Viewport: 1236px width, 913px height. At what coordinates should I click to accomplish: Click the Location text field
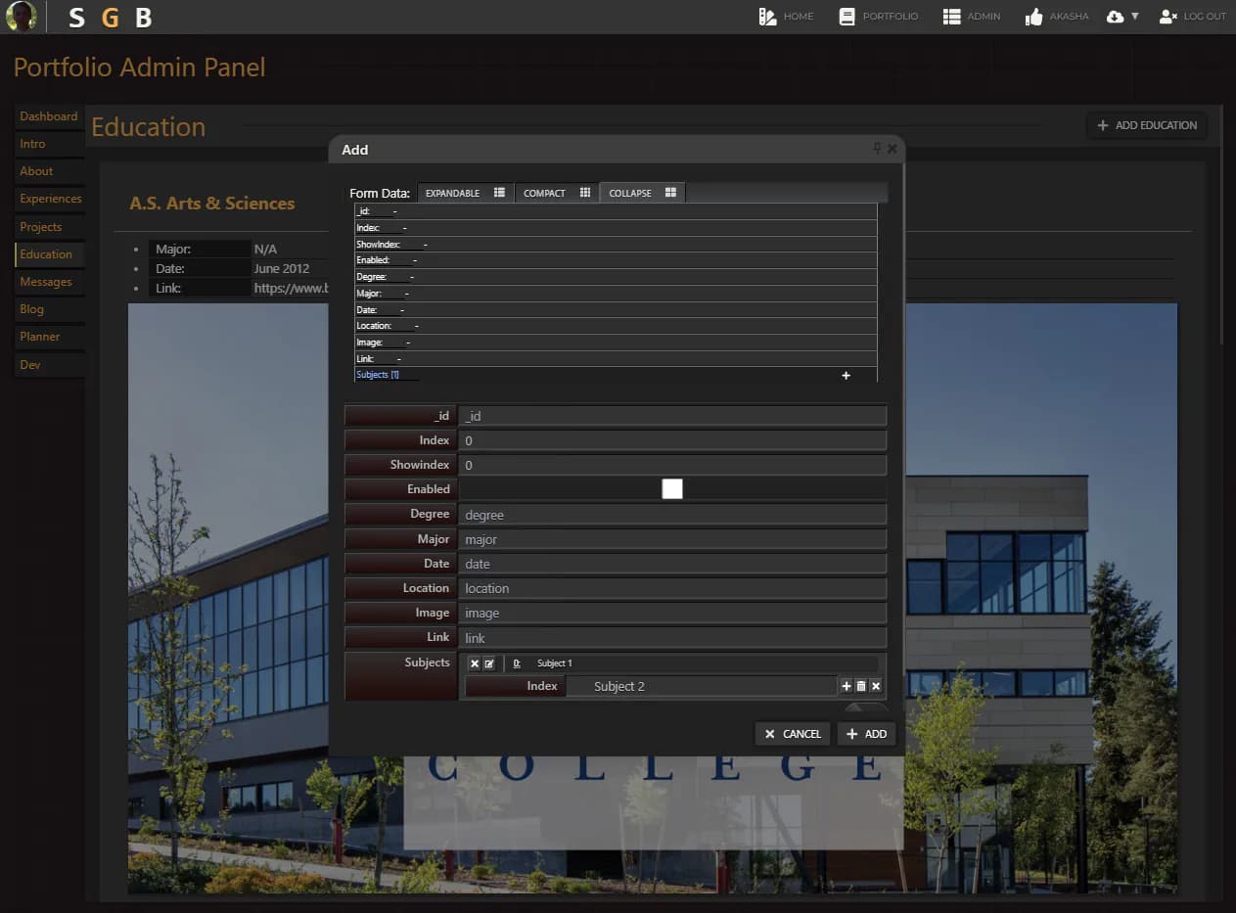[672, 588]
